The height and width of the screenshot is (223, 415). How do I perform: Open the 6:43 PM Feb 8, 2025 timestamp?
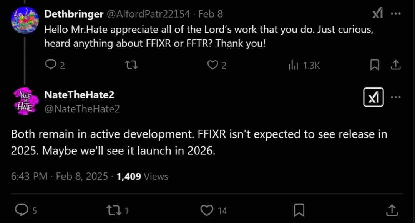[x=60, y=176]
